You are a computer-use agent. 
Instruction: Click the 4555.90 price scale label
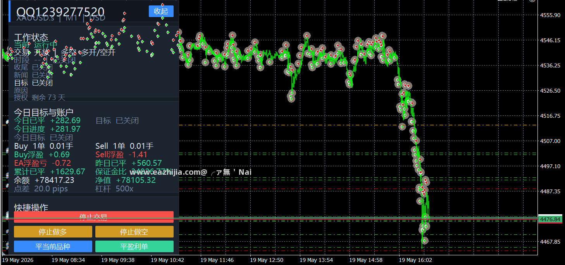550,15
